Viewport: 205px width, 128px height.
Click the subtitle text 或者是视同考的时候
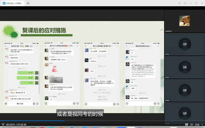(80, 114)
